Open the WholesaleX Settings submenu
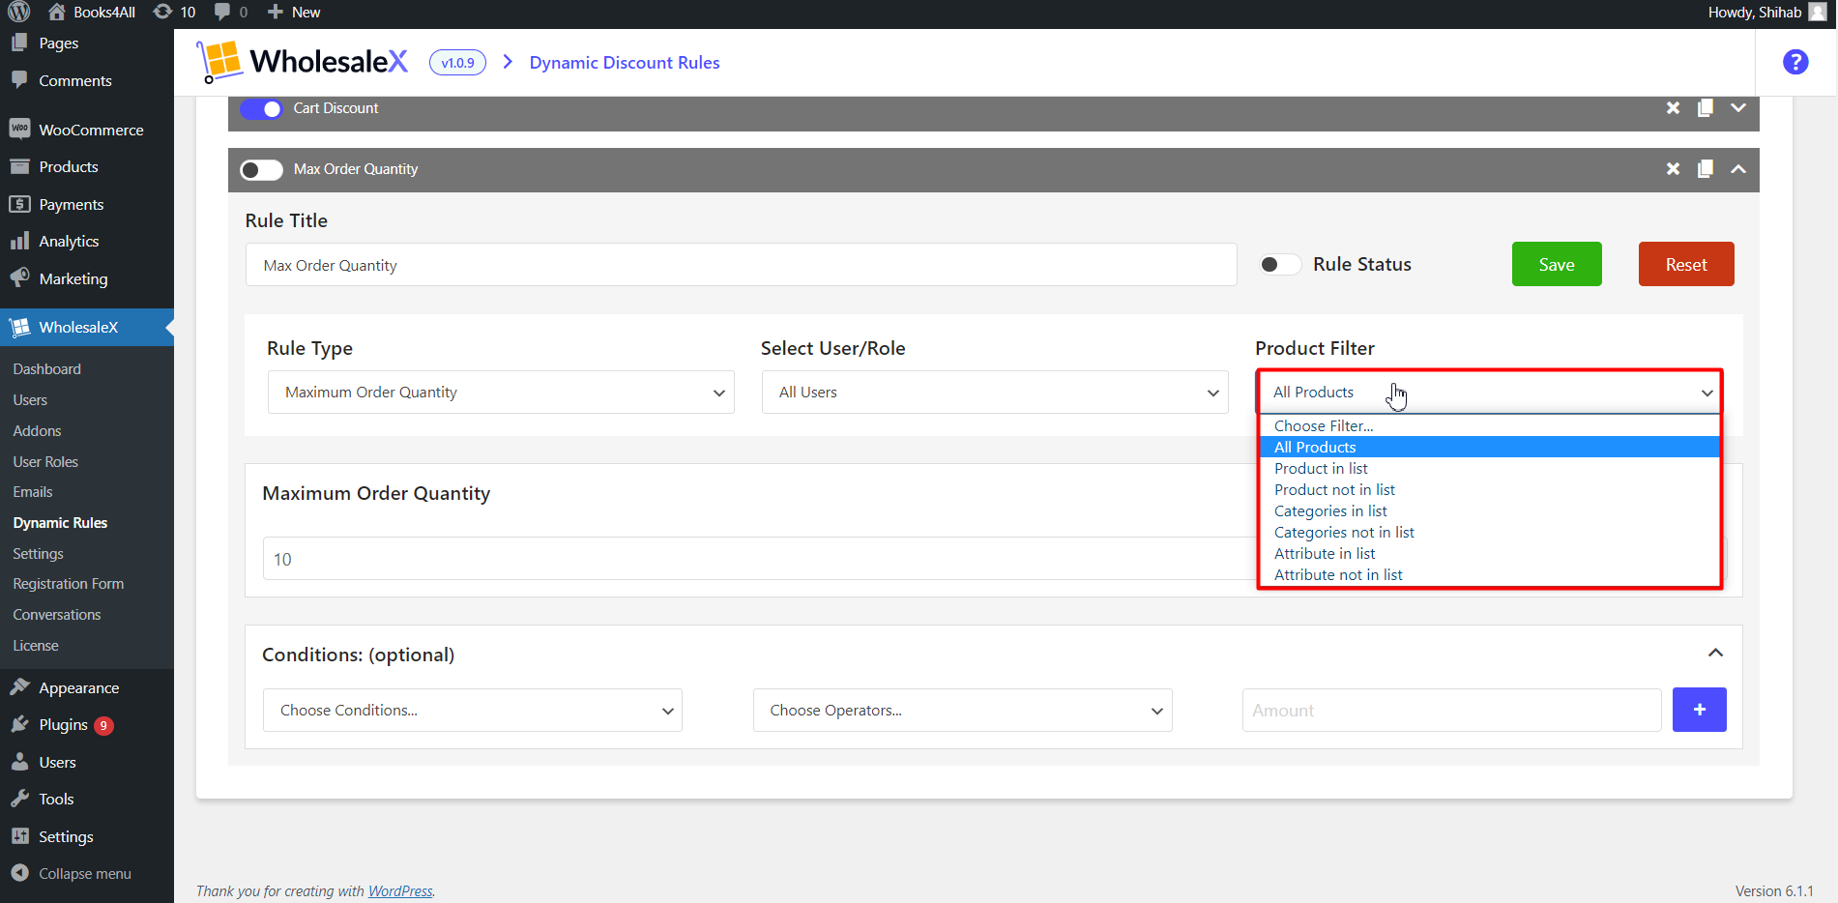 click(39, 553)
